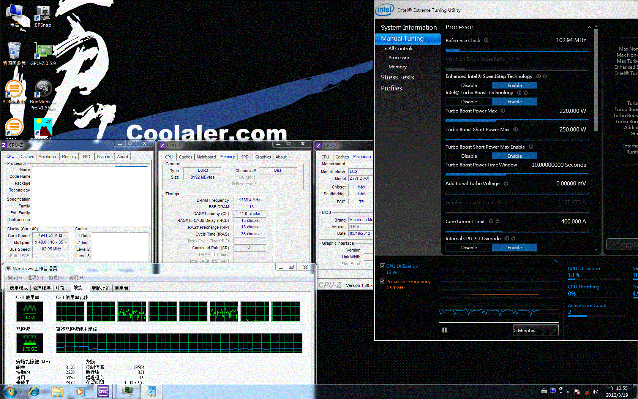Show info for Turbo Boost Short Power Max Enable
This screenshot has height=399, width=638.
[x=531, y=147]
